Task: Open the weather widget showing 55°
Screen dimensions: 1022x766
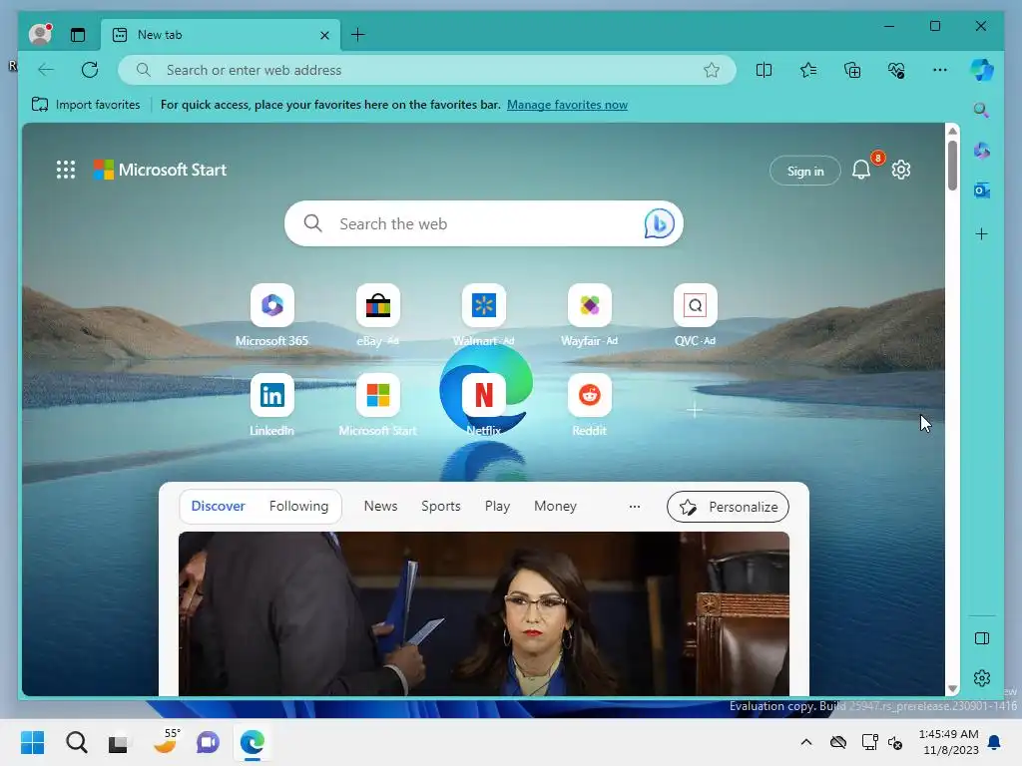Action: click(166, 741)
